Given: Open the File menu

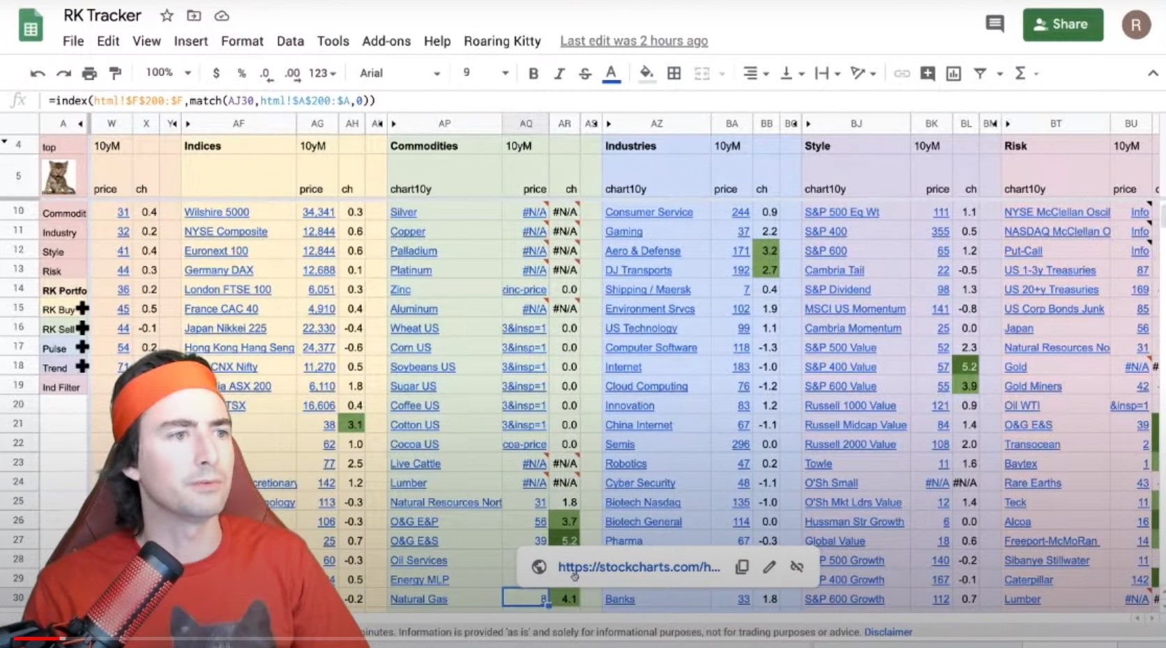Looking at the screenshot, I should (73, 41).
